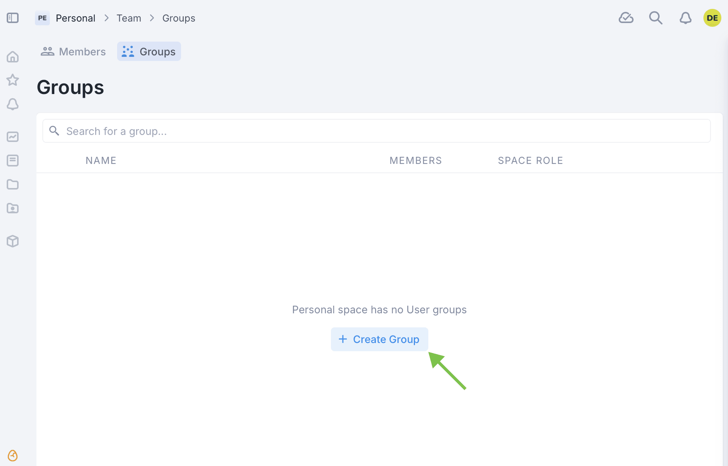The height and width of the screenshot is (466, 728).
Task: Open the cube icon in sidebar
Action: (x=13, y=241)
